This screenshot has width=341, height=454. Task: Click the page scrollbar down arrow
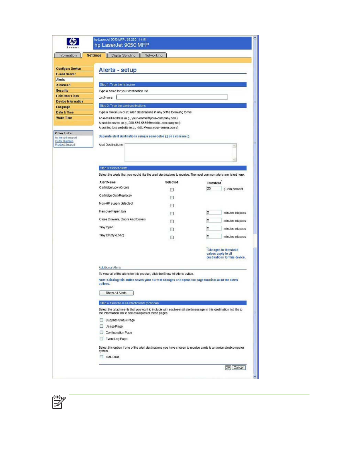(255, 376)
